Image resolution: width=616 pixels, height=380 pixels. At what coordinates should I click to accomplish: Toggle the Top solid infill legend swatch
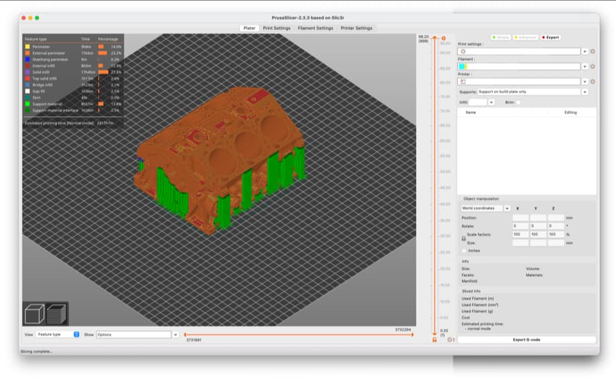pos(27,78)
